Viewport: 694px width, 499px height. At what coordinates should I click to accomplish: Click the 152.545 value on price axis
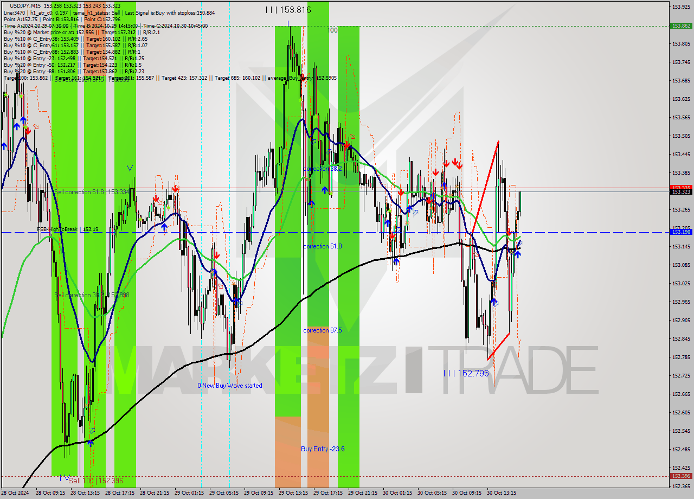681,431
